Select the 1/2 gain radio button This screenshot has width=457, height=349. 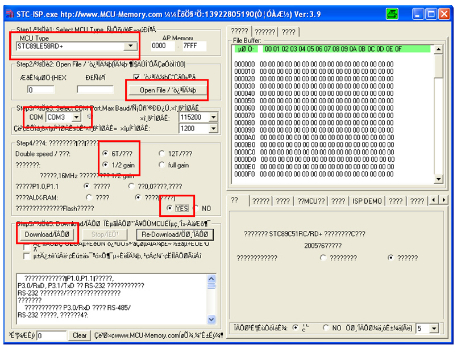(x=106, y=165)
